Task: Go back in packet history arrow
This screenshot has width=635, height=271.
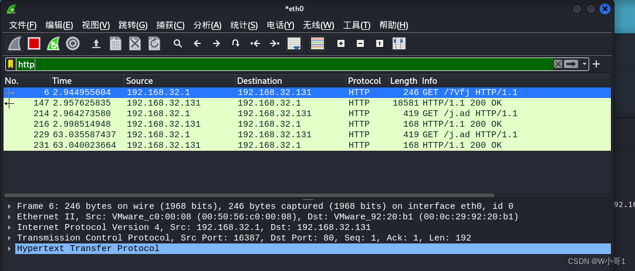Action: 197,43
